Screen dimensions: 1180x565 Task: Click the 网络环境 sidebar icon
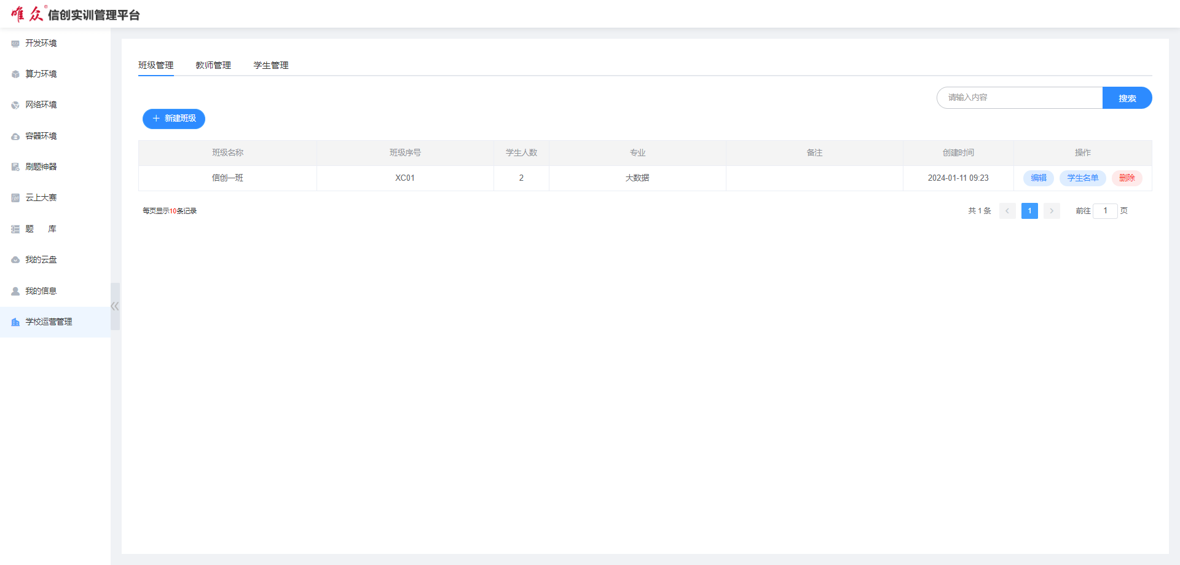pos(15,105)
